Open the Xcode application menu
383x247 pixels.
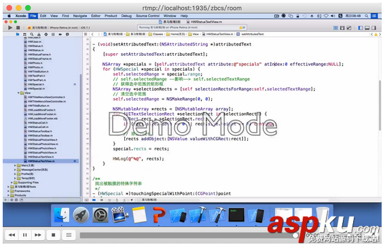click(x=20, y=16)
